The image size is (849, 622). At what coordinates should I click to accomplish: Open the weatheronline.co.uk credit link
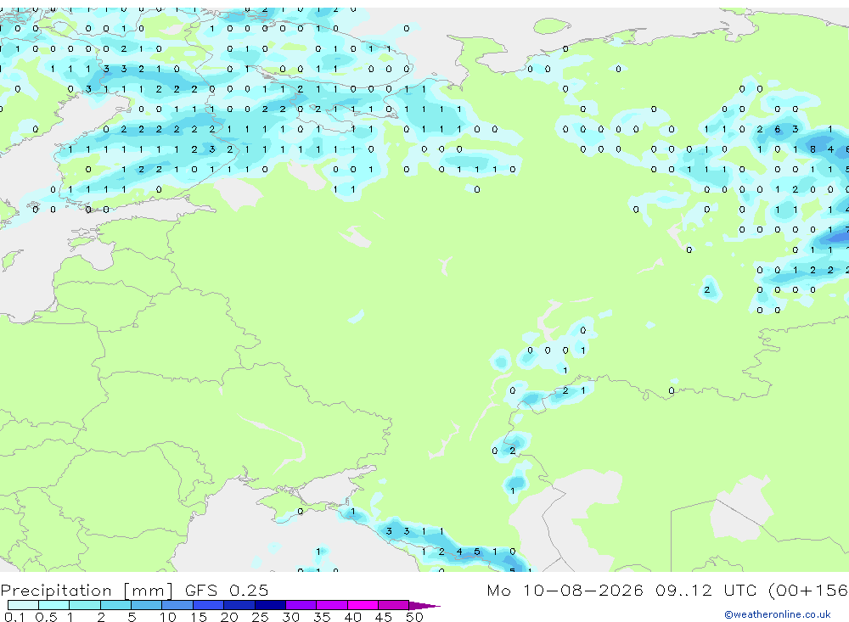coord(778,614)
